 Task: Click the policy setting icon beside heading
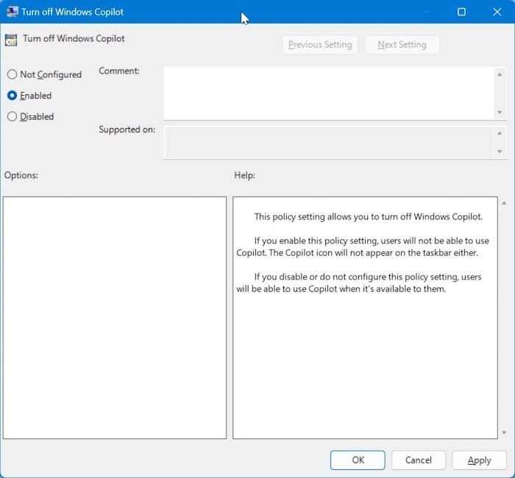coord(11,40)
